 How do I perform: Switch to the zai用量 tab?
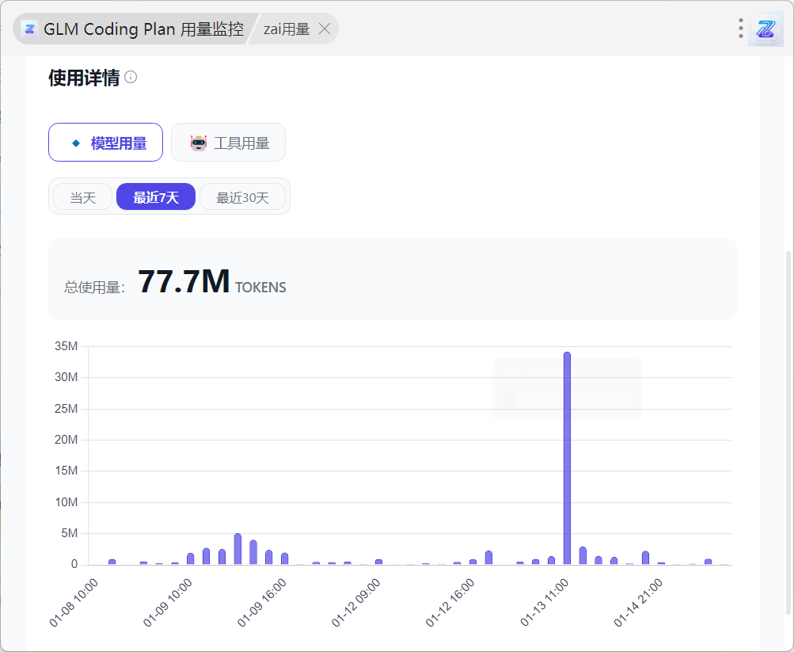coord(286,29)
